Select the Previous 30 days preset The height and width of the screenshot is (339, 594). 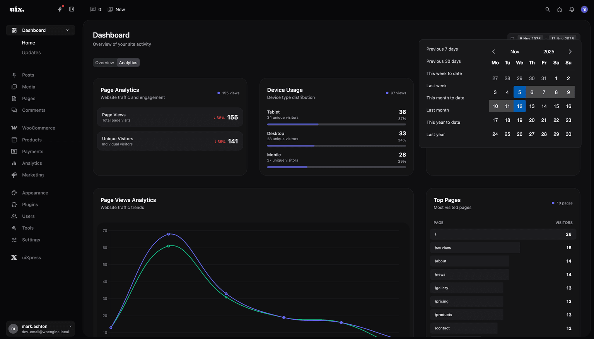443,61
